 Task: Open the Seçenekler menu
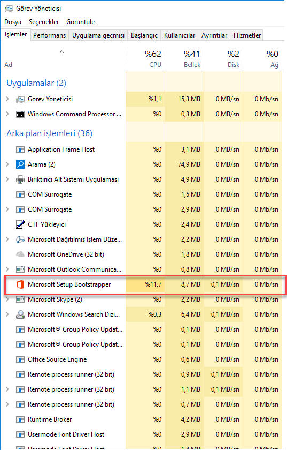click(44, 22)
